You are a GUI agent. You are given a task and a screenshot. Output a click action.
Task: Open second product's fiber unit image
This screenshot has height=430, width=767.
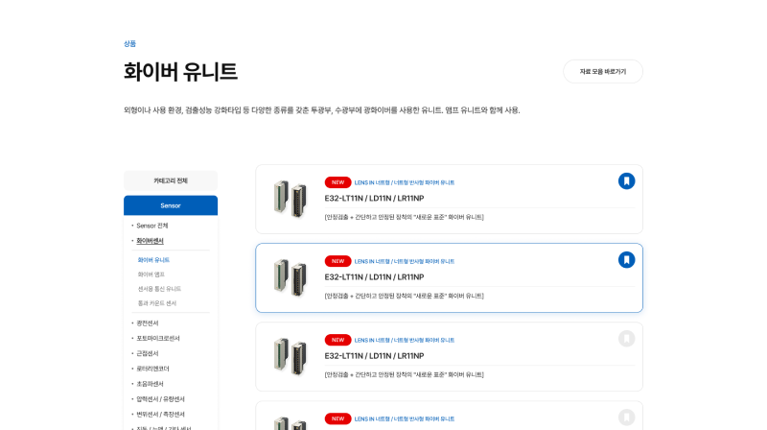click(x=289, y=277)
